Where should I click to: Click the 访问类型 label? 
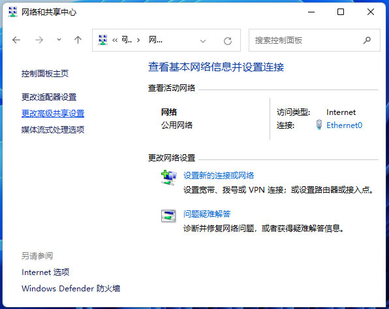click(293, 112)
